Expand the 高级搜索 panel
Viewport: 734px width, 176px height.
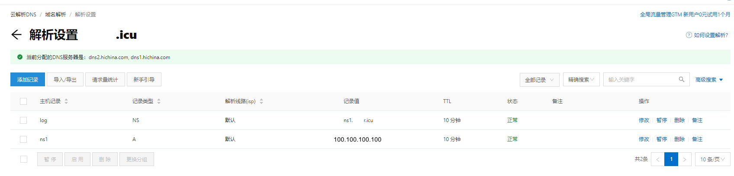(709, 80)
